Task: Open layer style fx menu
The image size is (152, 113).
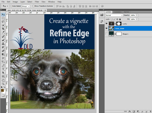Action: (x=130, y=112)
